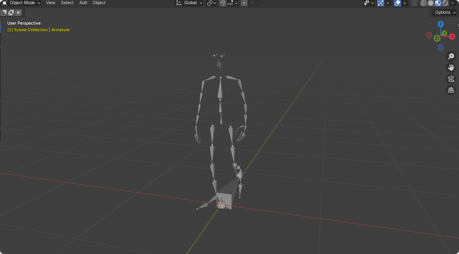This screenshot has height=254, width=459.
Task: Toggle snapping magnet icon
Action: (223, 3)
